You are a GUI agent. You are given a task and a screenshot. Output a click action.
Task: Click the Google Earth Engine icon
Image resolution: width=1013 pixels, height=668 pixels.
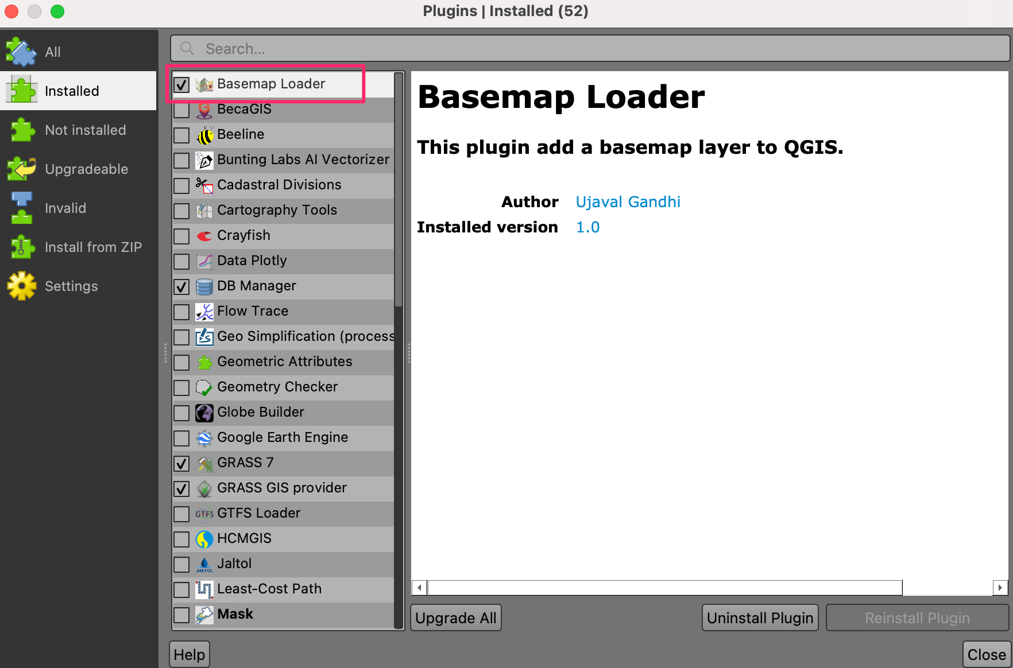coord(204,438)
